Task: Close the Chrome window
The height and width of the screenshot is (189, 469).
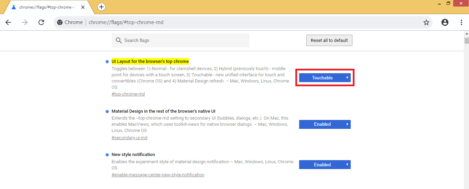Action: [461, 3]
